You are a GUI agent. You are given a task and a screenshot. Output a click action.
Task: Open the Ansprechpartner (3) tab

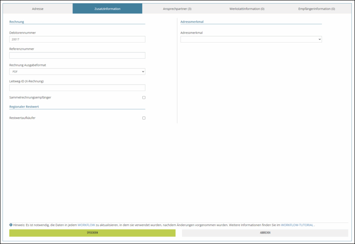pos(177,9)
